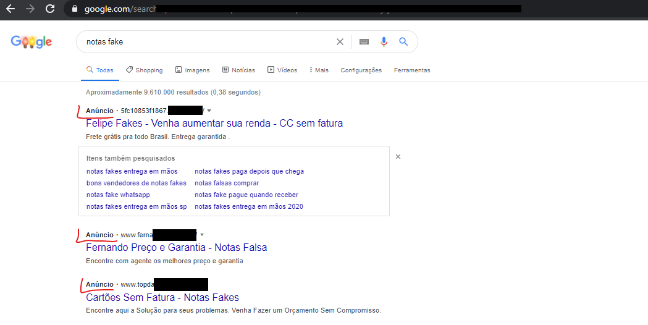The width and height of the screenshot is (648, 325).
Task: Click 'notas fakes paga depois que chega' suggestion
Action: [x=249, y=171]
